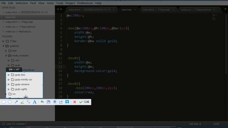Toggle side bar status icon

(4, 124)
